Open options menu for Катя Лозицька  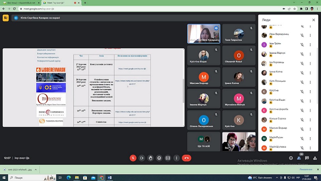310,82
